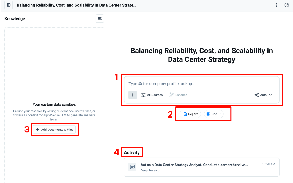The image size is (293, 183).
Task: Click the Activity section heading
Action: [132, 152]
